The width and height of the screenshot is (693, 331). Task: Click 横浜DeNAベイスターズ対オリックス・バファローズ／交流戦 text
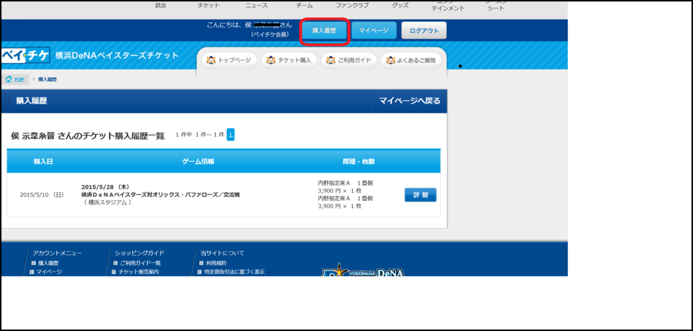click(160, 194)
